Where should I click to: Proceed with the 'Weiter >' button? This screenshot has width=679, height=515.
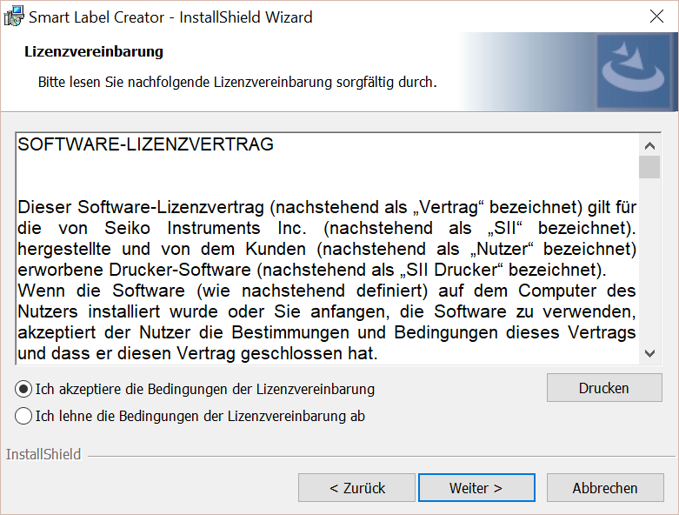476,488
